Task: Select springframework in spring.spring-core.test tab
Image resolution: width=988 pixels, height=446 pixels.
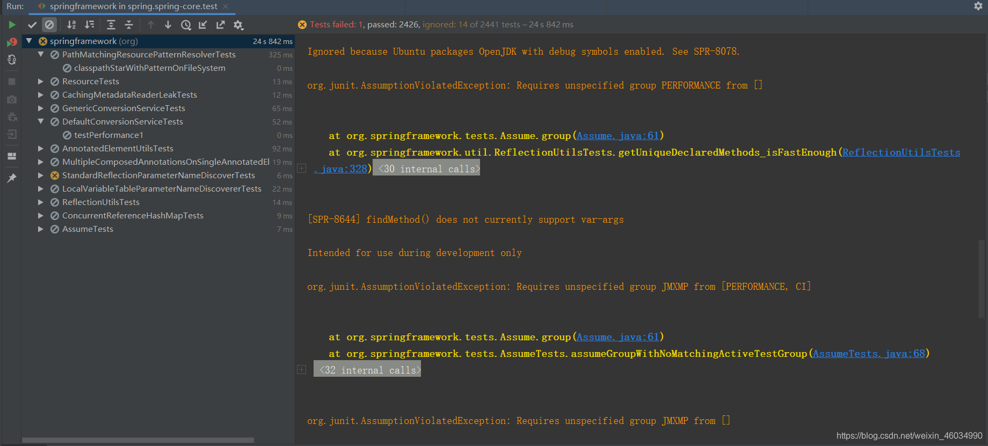Action: 133,6
